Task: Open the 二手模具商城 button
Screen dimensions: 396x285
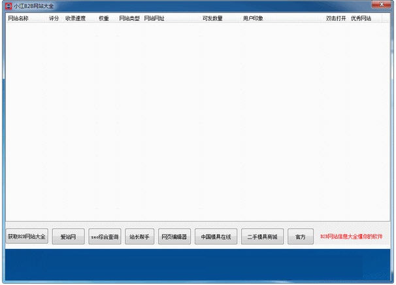Action: [262, 237]
